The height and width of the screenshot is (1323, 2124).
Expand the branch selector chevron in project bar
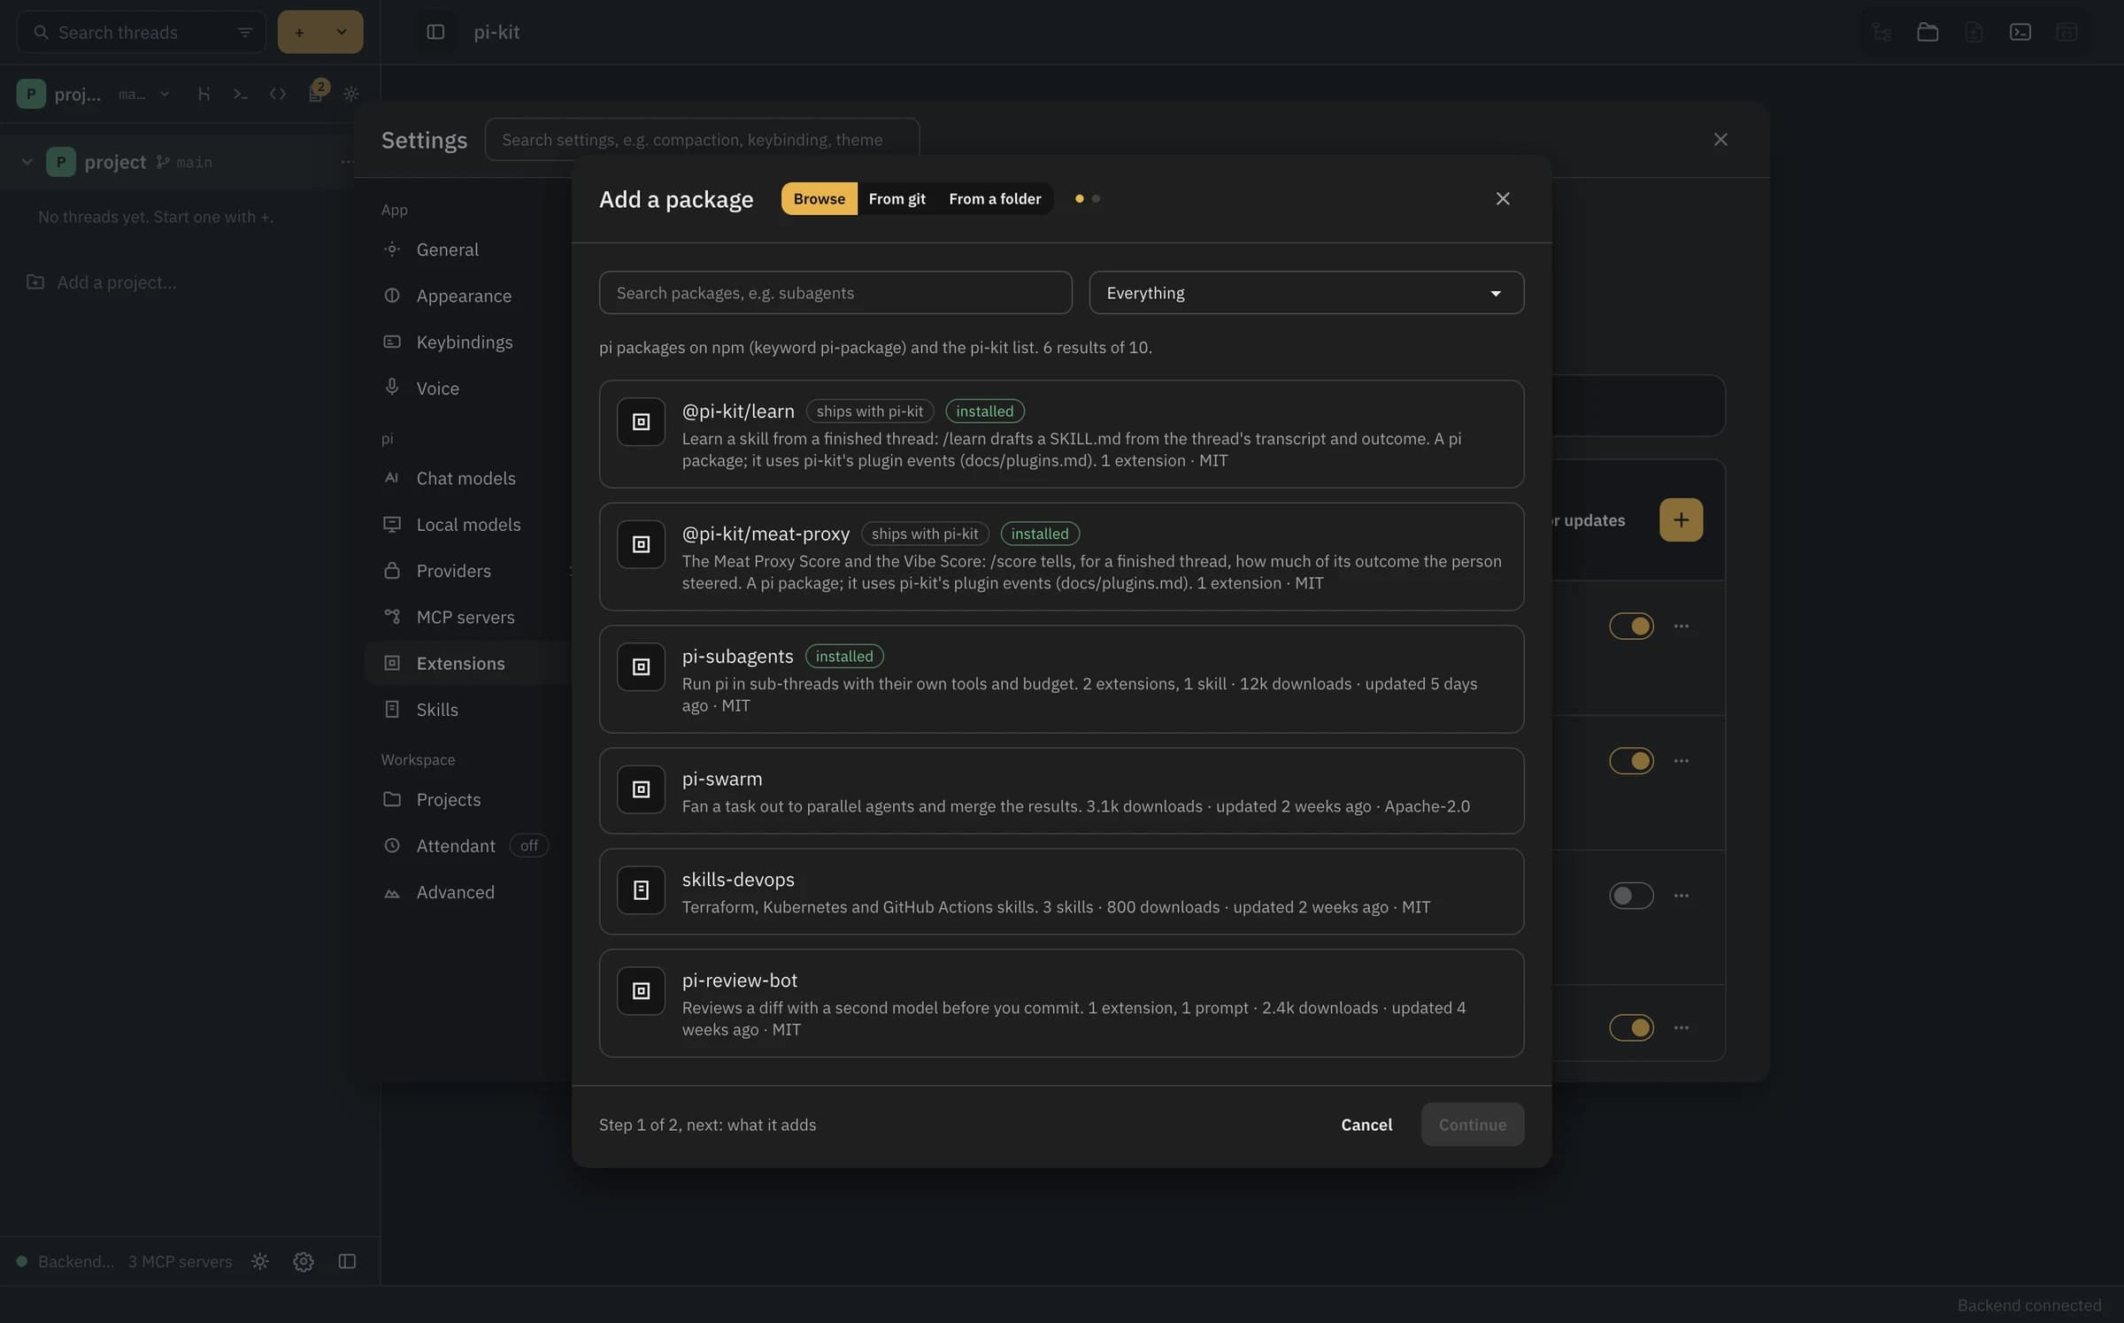pyautogui.click(x=165, y=94)
